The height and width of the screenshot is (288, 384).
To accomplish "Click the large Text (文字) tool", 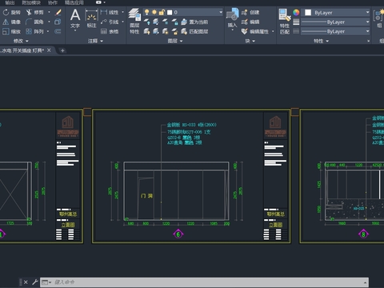I will pos(75,18).
